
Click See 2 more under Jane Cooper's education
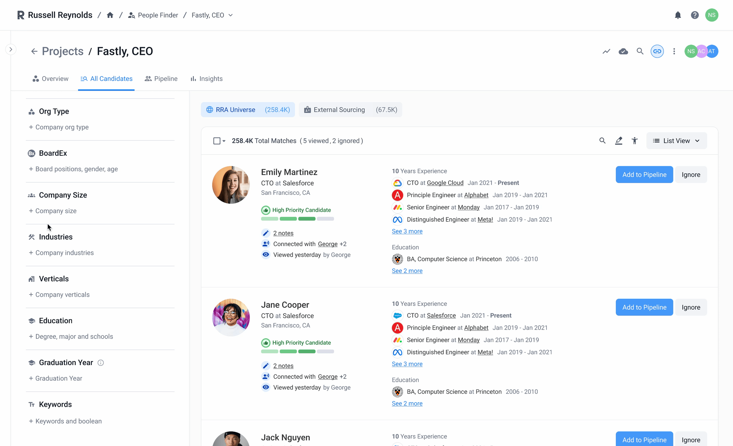(x=407, y=403)
